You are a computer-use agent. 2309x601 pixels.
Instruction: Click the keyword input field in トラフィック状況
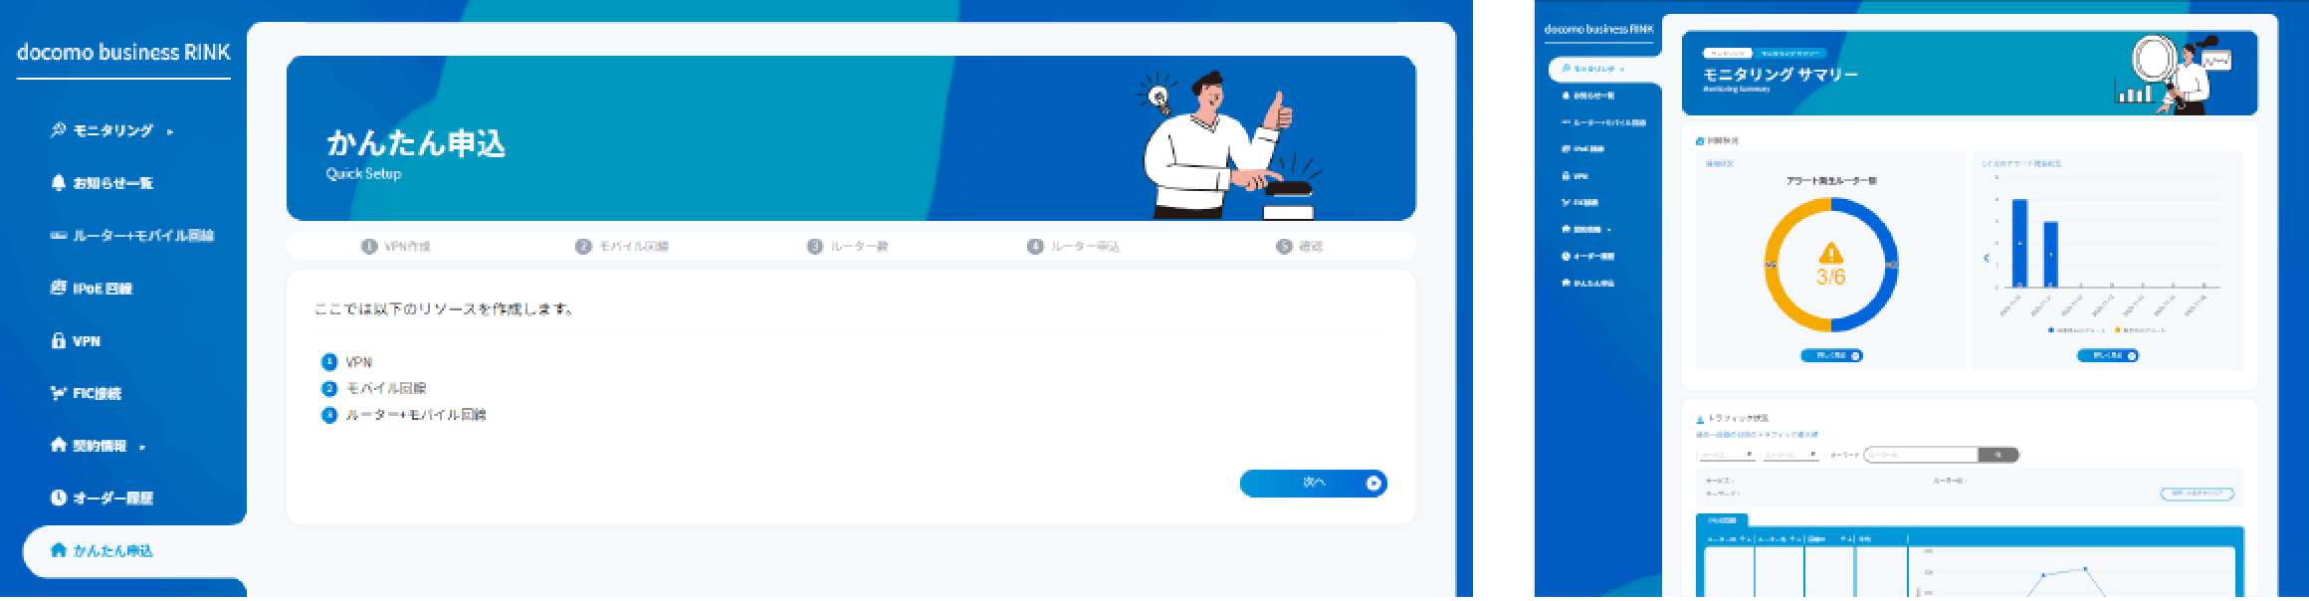click(x=1921, y=455)
